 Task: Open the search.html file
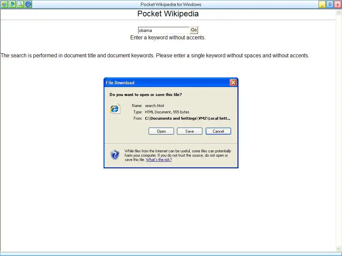pyautogui.click(x=161, y=131)
